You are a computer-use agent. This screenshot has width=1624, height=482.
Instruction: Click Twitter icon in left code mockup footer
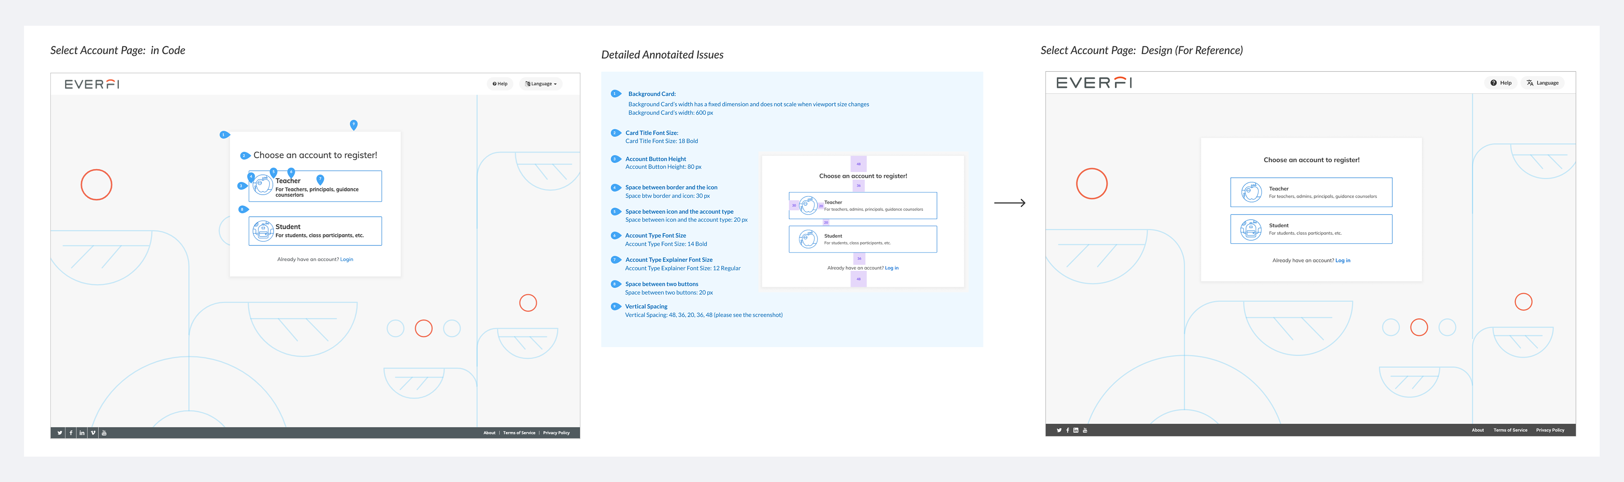60,433
